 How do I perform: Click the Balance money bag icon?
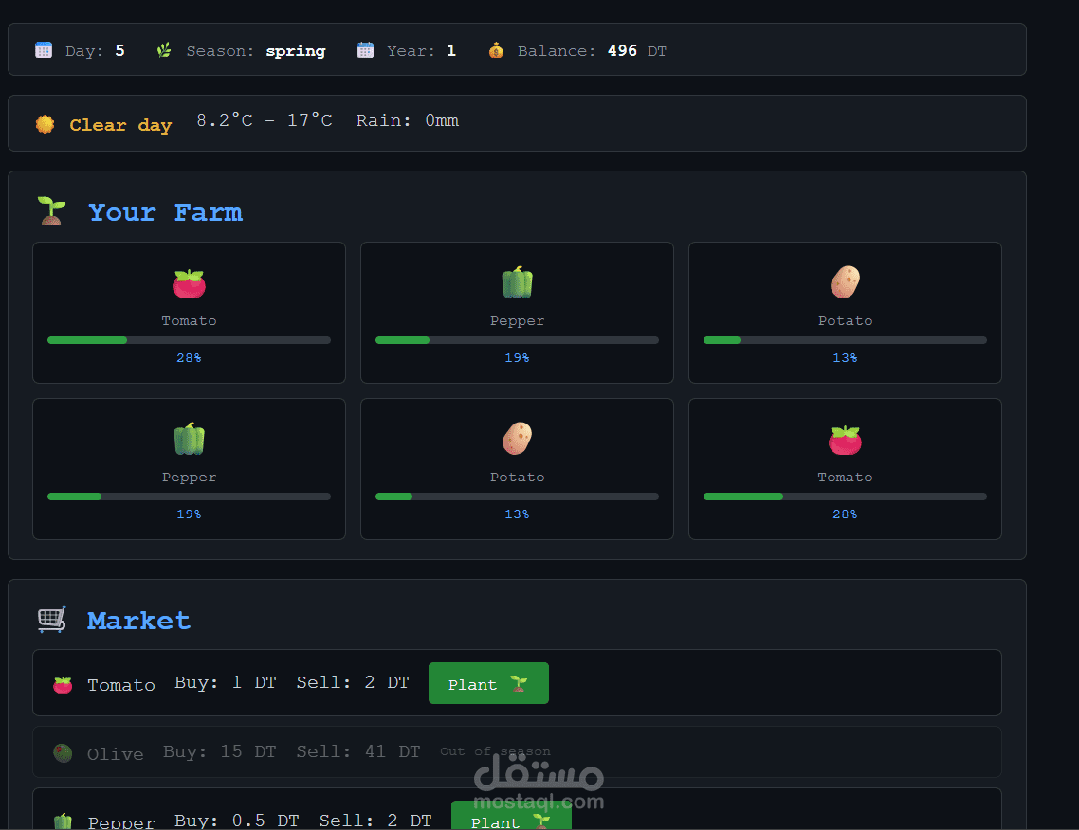pos(496,50)
